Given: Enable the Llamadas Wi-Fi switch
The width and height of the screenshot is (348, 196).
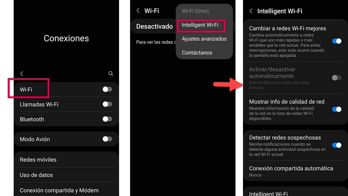Looking at the screenshot, I should [107, 104].
